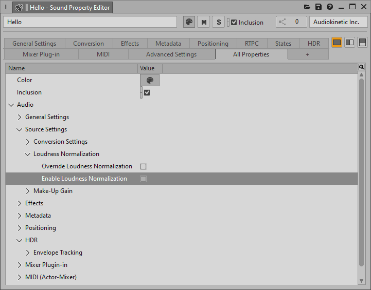Solo the Hello sound with S button

(x=219, y=22)
